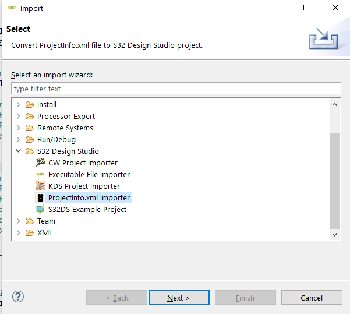Click the Remote Systems folder icon
350x314 pixels.
30,128
